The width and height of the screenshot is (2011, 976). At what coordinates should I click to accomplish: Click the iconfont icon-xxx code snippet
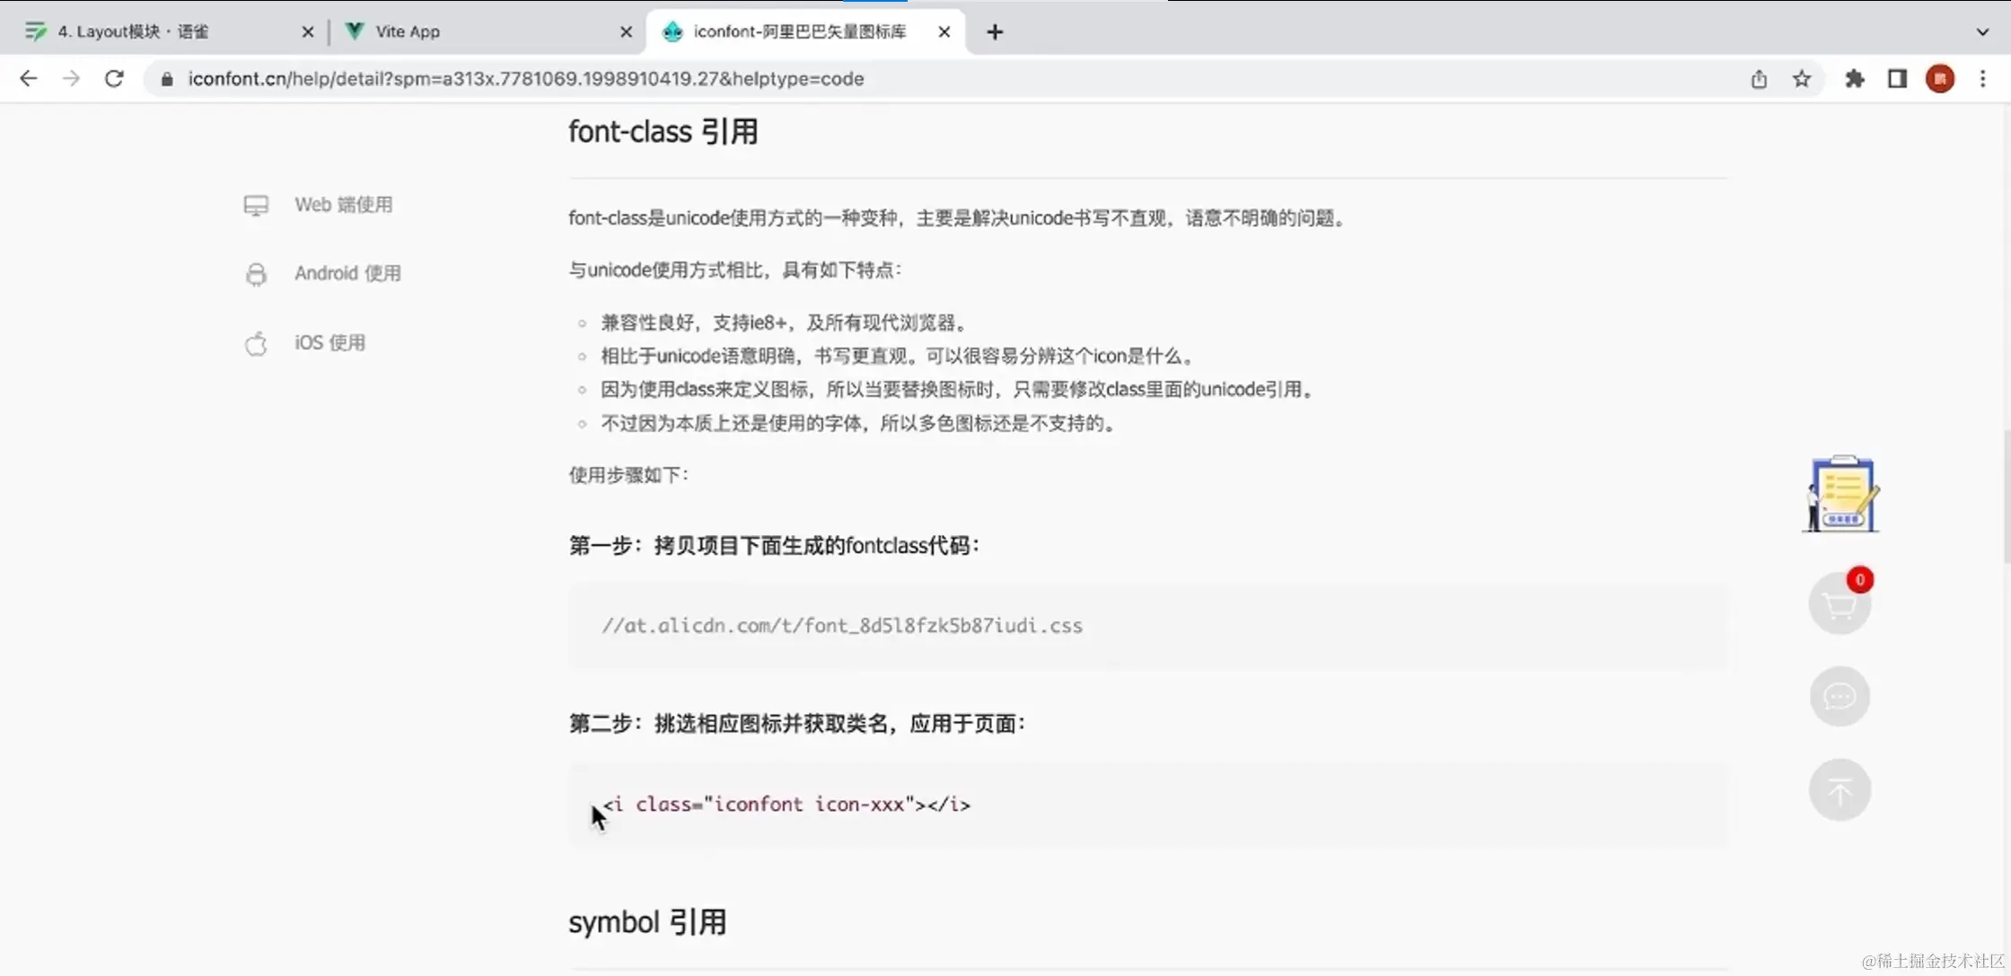click(786, 805)
